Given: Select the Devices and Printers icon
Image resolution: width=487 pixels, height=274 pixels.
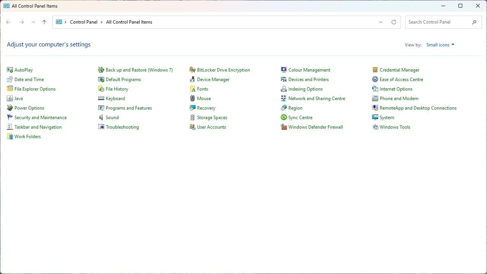Looking at the screenshot, I should pyautogui.click(x=284, y=80).
